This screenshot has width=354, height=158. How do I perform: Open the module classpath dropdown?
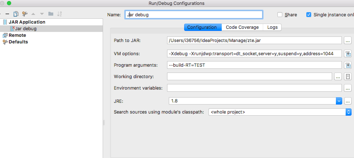(x=348, y=112)
